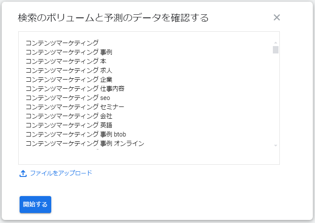Click the コンテンツマーケティング 事例 line
This screenshot has width=315, height=223.
(69, 52)
